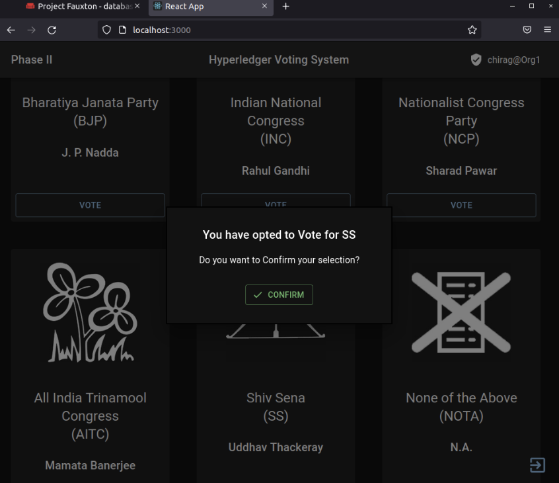
Task: Bookmark the page using the star icon
Action: 472,30
